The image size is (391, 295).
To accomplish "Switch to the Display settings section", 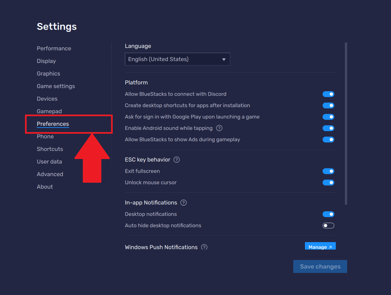I will point(46,61).
